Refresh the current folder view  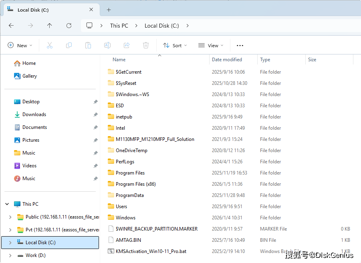(x=69, y=26)
